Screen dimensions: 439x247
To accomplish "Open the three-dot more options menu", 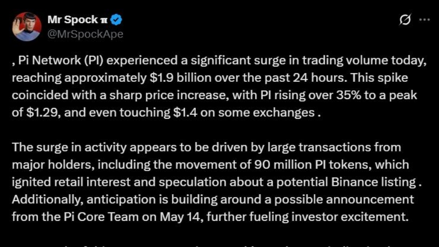I will [x=424, y=20].
